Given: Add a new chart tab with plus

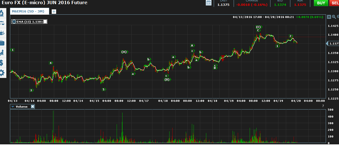Looking at the screenshot, I should tap(54, 12).
